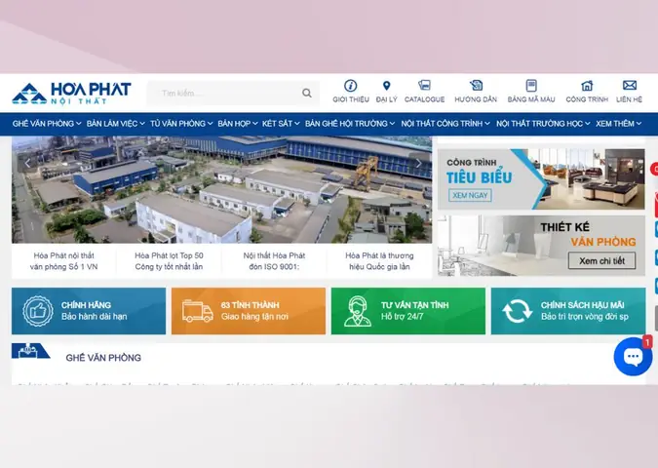Click the factory aerial banner image
Screen dimensions: 658x468
(221, 190)
